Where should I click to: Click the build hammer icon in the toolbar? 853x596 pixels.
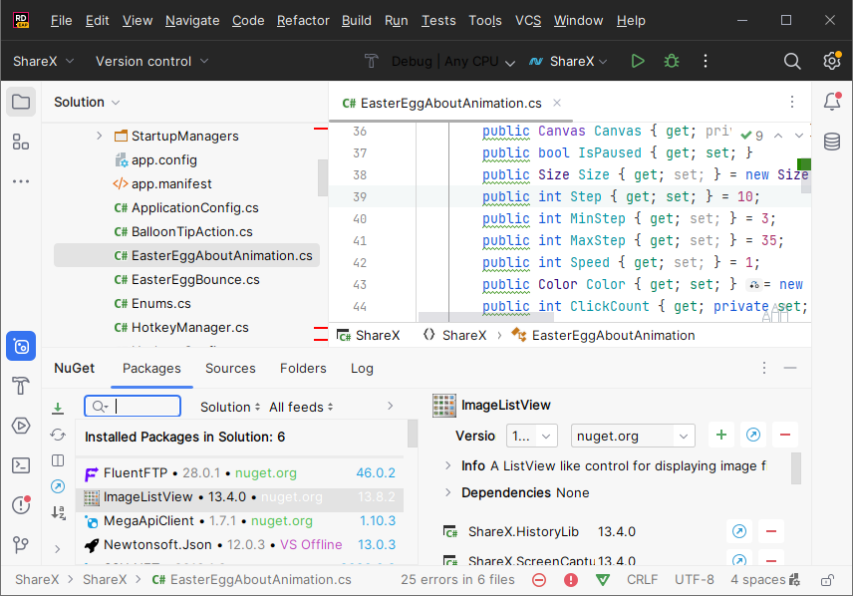(x=371, y=61)
